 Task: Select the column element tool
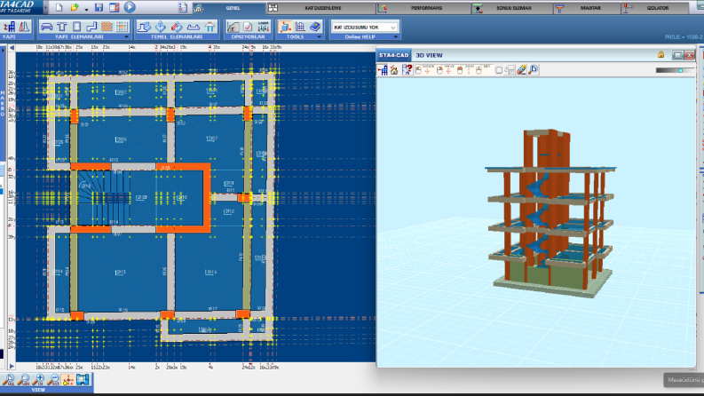click(62, 27)
